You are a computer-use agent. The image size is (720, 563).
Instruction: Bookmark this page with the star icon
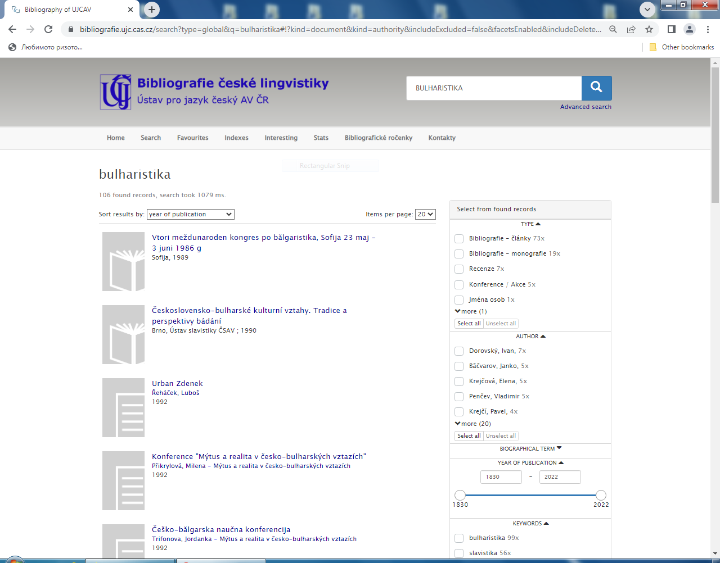point(649,29)
